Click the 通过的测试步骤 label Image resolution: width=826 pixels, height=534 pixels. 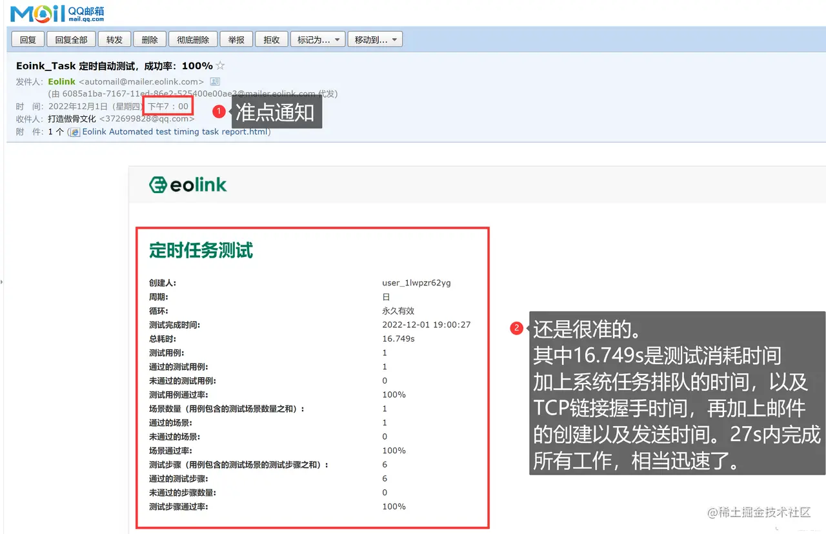[x=178, y=478]
